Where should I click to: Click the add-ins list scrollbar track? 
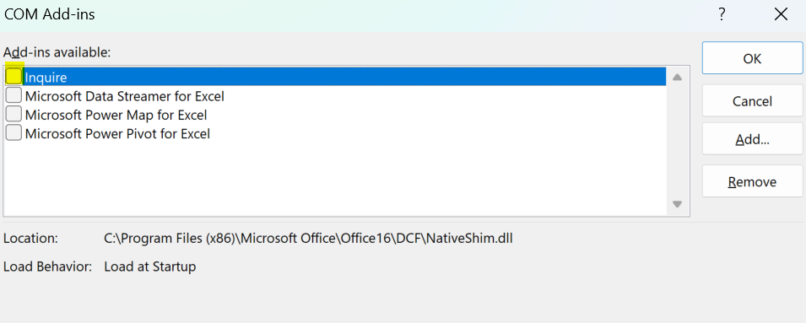(x=677, y=141)
